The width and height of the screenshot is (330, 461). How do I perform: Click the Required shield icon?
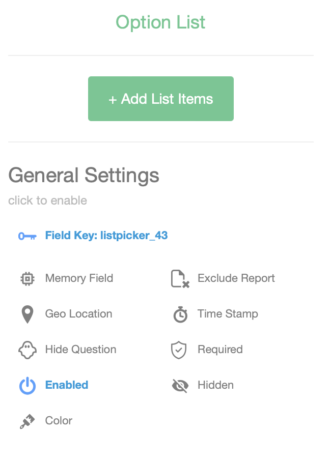pos(179,350)
